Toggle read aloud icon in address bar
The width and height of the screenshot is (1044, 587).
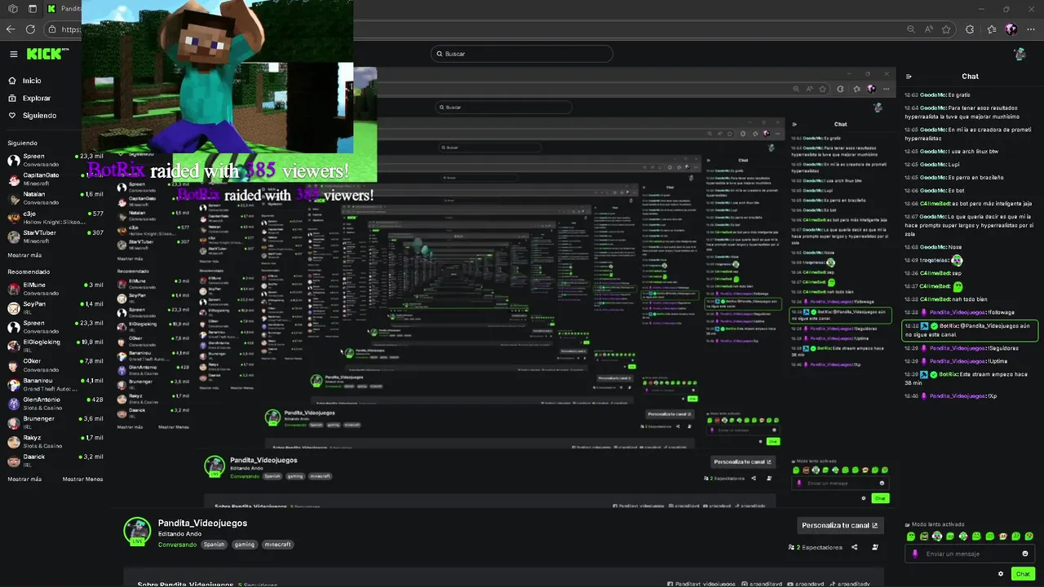pyautogui.click(x=929, y=29)
